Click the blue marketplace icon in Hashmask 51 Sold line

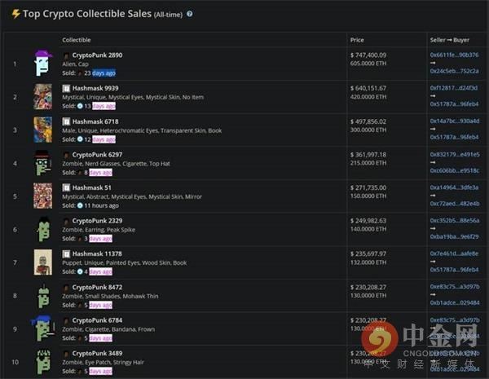coord(80,205)
